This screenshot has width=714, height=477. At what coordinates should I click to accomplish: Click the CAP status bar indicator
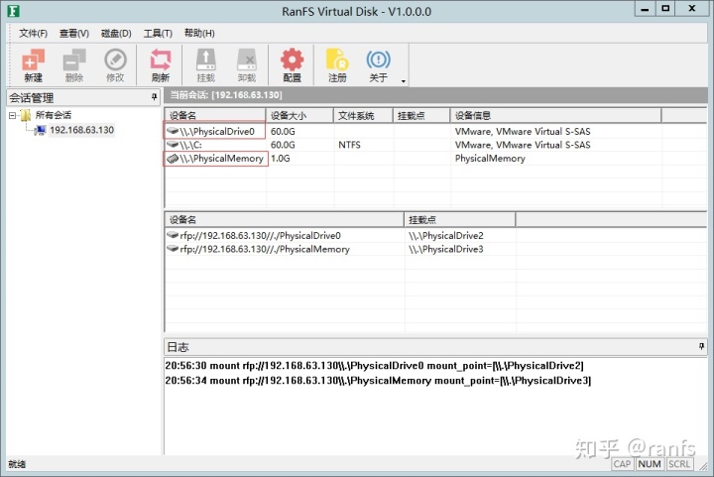(x=622, y=464)
